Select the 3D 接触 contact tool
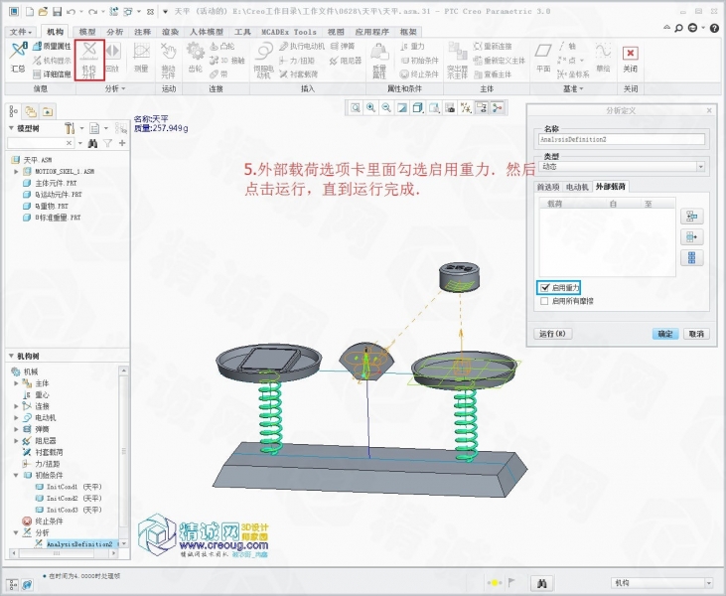This screenshot has width=726, height=596. [226, 61]
